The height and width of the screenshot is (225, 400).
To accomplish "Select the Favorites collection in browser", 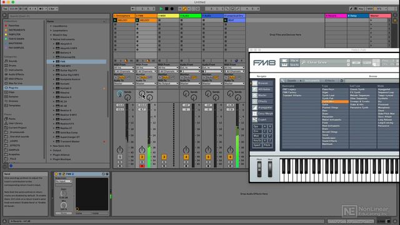I will 14,26.
